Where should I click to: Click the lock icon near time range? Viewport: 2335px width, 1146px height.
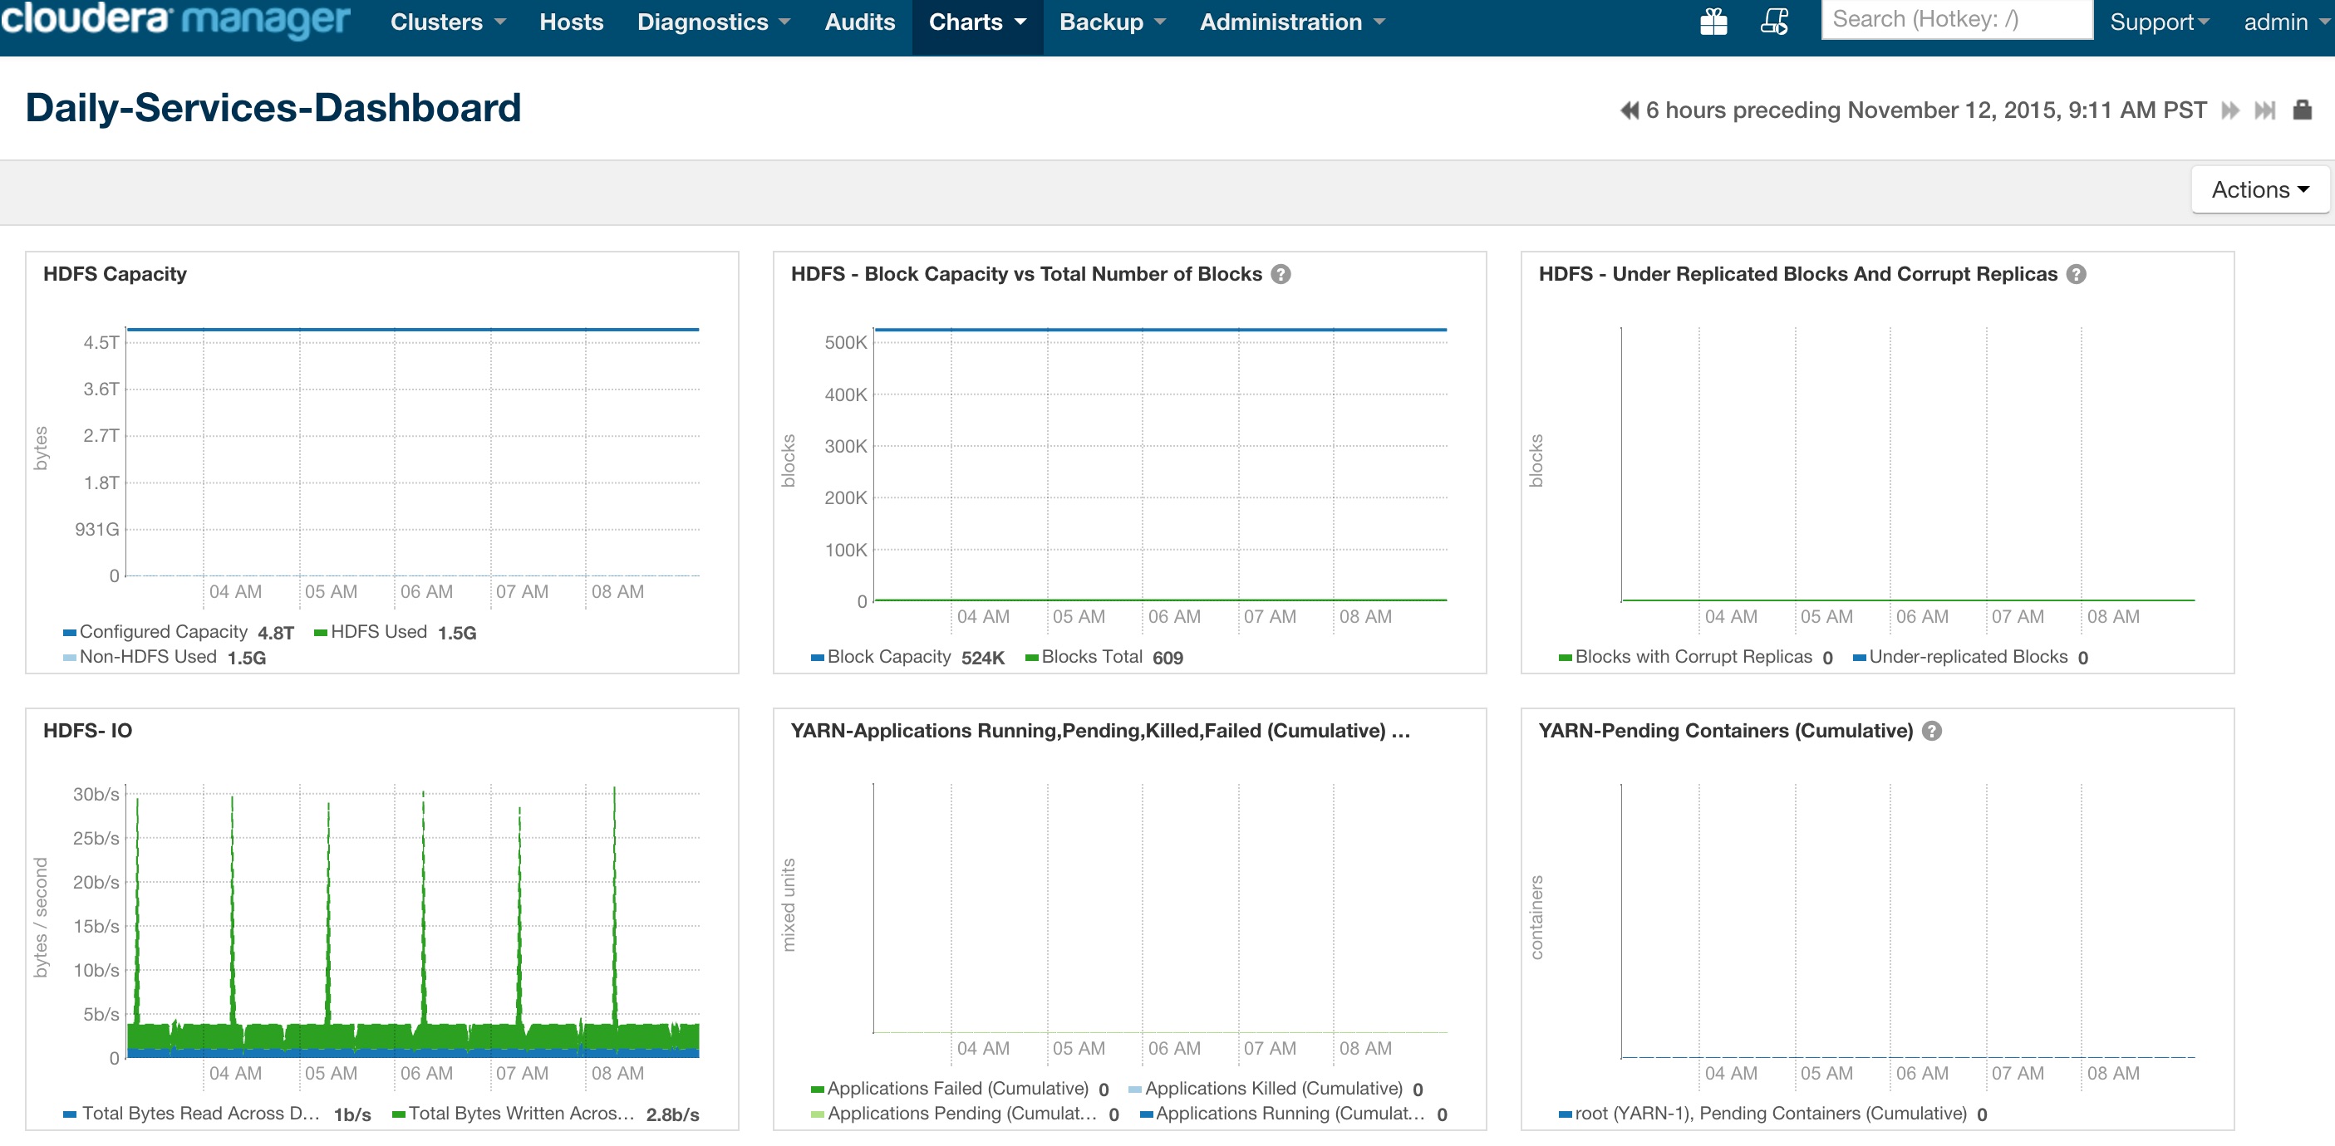2302,110
